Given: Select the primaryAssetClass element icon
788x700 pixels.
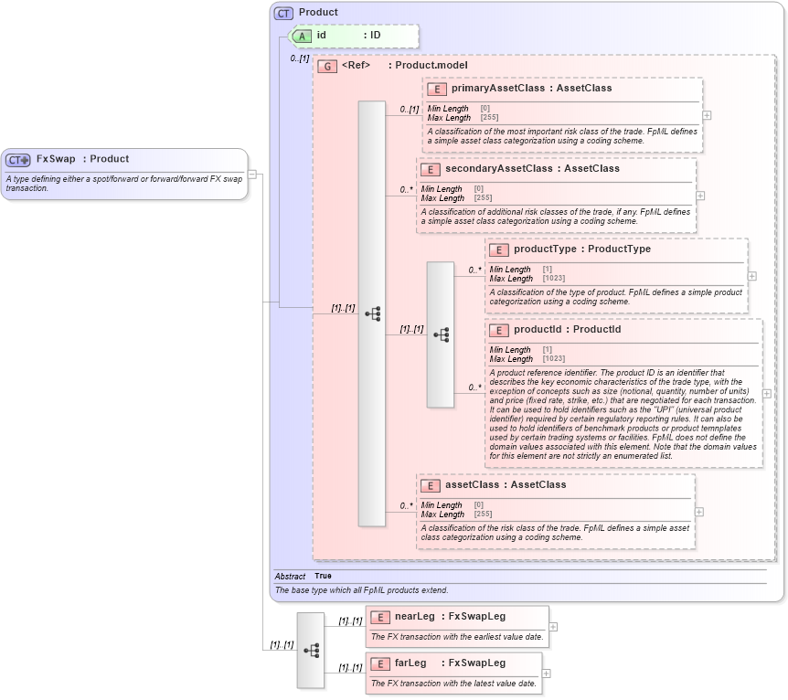Looking at the screenshot, I should coord(434,89).
